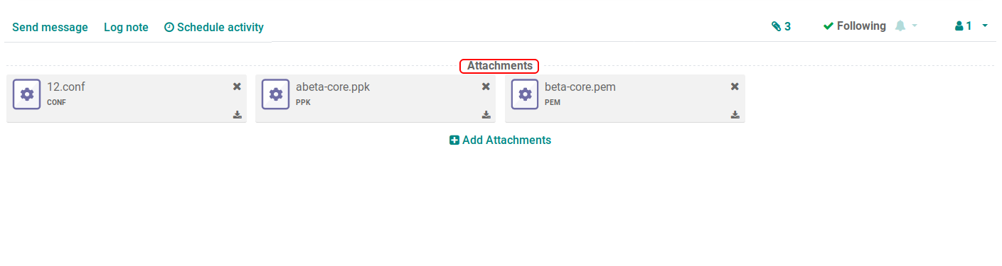Open the bell notification settings dropdown
This screenshot has height=266, width=1002.
coord(906,26)
